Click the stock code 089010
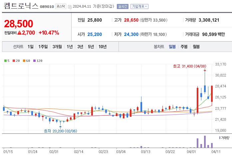The height and width of the screenshot is (156, 232). (47, 7)
